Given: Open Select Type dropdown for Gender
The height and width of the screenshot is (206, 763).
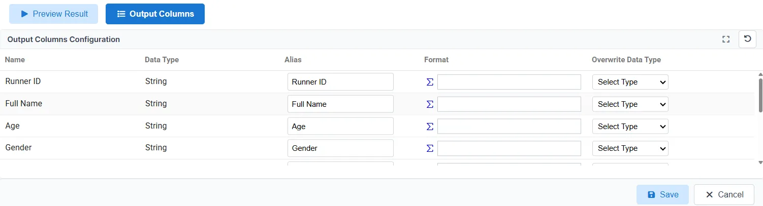Looking at the screenshot, I should click(x=630, y=148).
